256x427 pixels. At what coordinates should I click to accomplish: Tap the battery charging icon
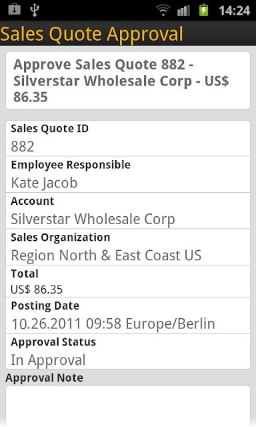[203, 10]
